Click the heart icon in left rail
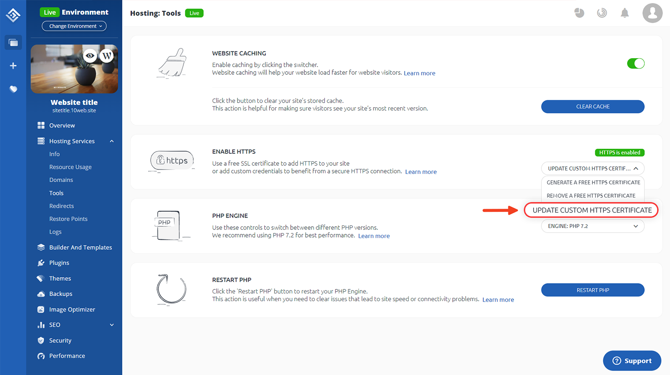This screenshot has height=375, width=670. (13, 89)
